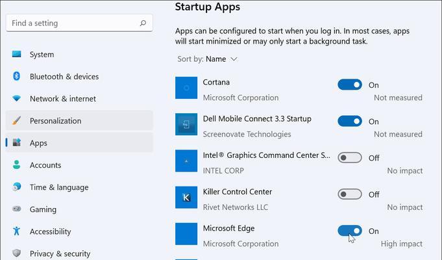This screenshot has height=260, width=442.
Task: Click the Cortana app icon
Action: point(186,88)
